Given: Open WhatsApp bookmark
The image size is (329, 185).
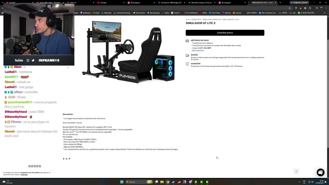Looking at the screenshot, I should pyautogui.click(x=106, y=13).
